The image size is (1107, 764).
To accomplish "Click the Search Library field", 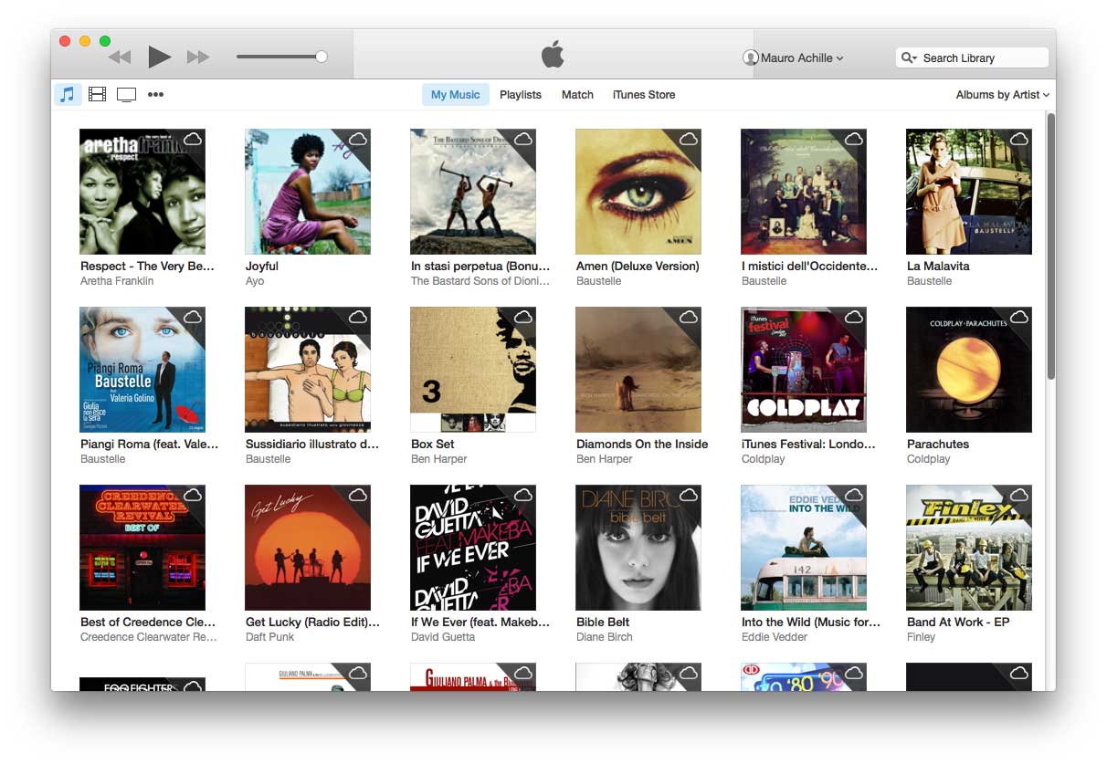I will pyautogui.click(x=972, y=58).
